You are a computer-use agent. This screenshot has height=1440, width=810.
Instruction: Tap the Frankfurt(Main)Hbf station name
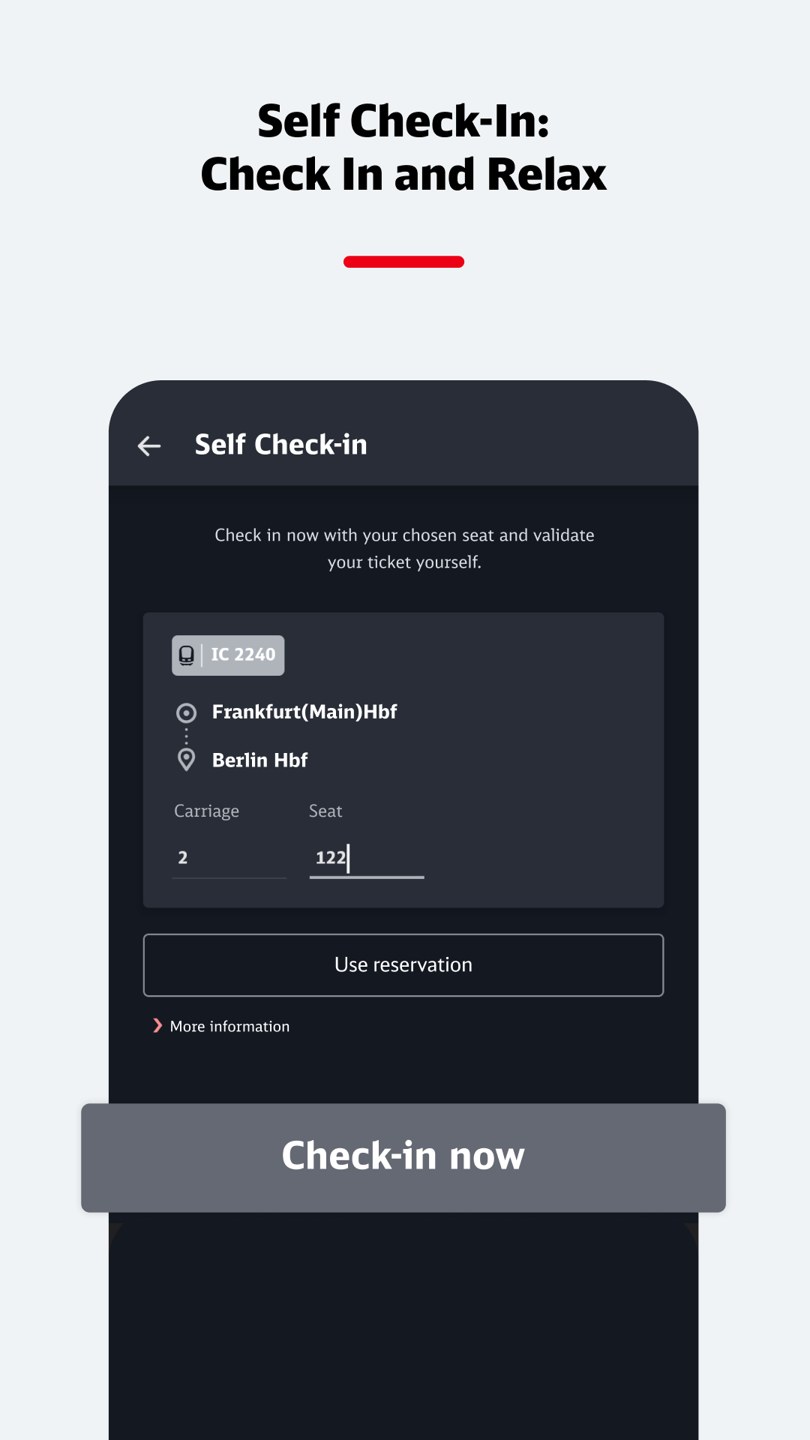[305, 712]
